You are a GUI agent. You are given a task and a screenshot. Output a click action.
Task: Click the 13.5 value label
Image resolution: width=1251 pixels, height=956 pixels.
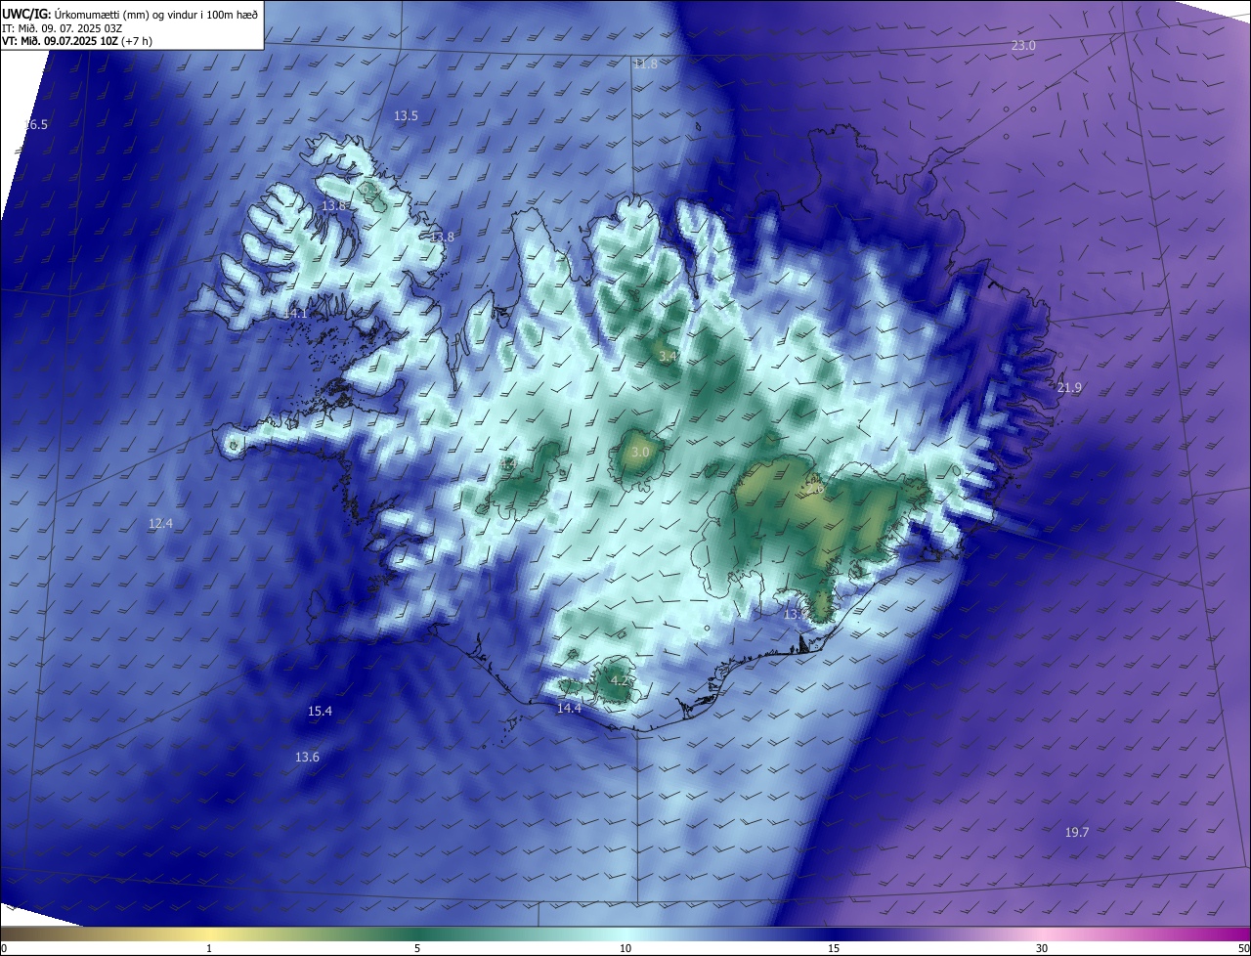click(406, 115)
